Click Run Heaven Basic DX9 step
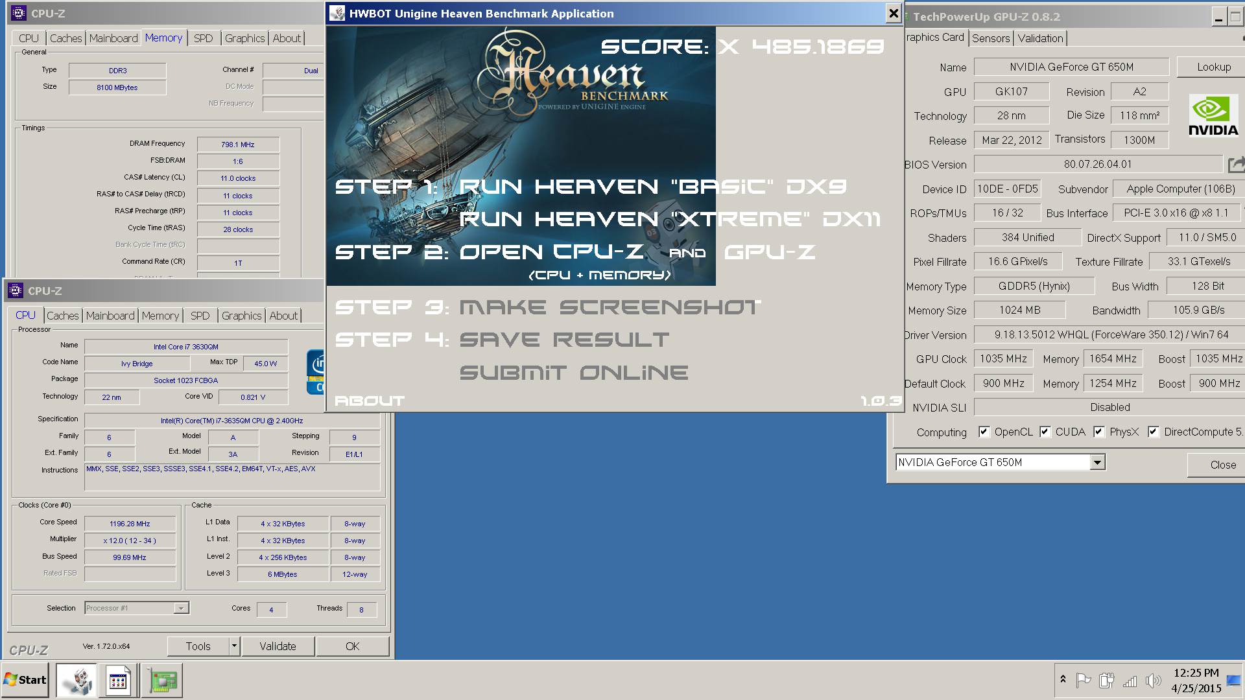The width and height of the screenshot is (1245, 700). point(653,187)
